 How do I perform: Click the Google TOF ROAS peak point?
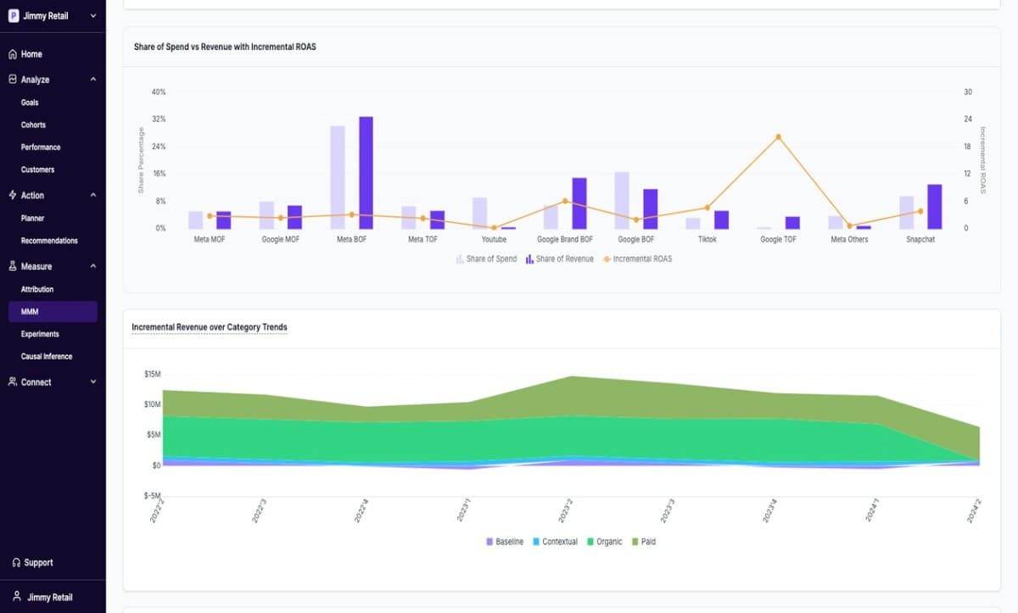click(778, 137)
